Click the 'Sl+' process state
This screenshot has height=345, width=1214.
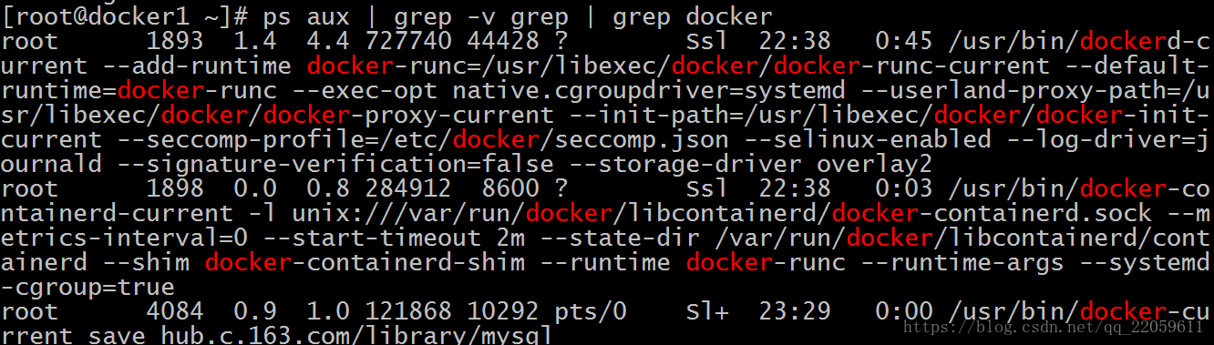(710, 311)
